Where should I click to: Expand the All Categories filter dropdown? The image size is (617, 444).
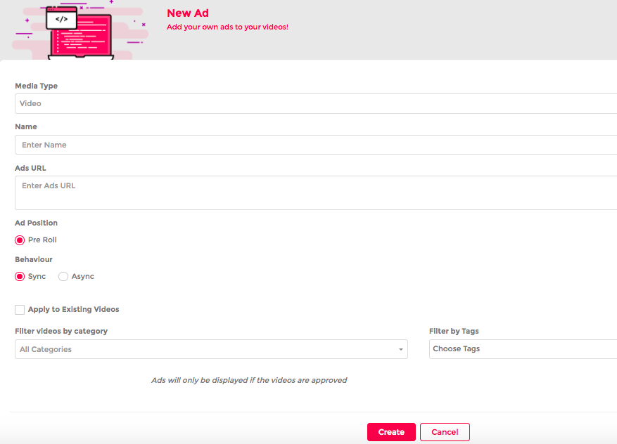pyautogui.click(x=210, y=349)
